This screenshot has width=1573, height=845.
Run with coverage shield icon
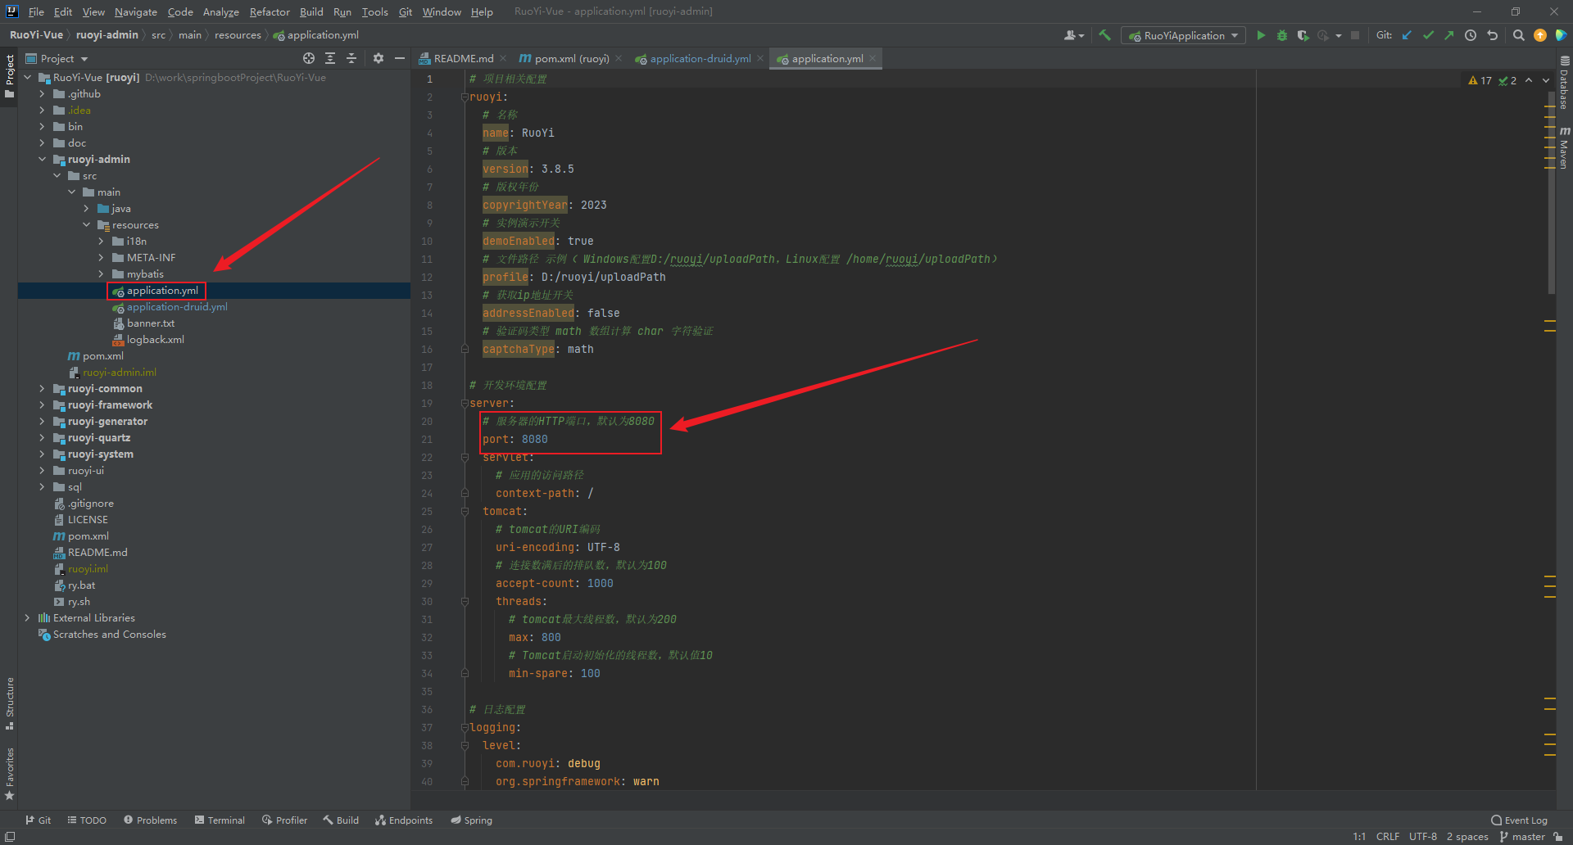(x=1303, y=35)
